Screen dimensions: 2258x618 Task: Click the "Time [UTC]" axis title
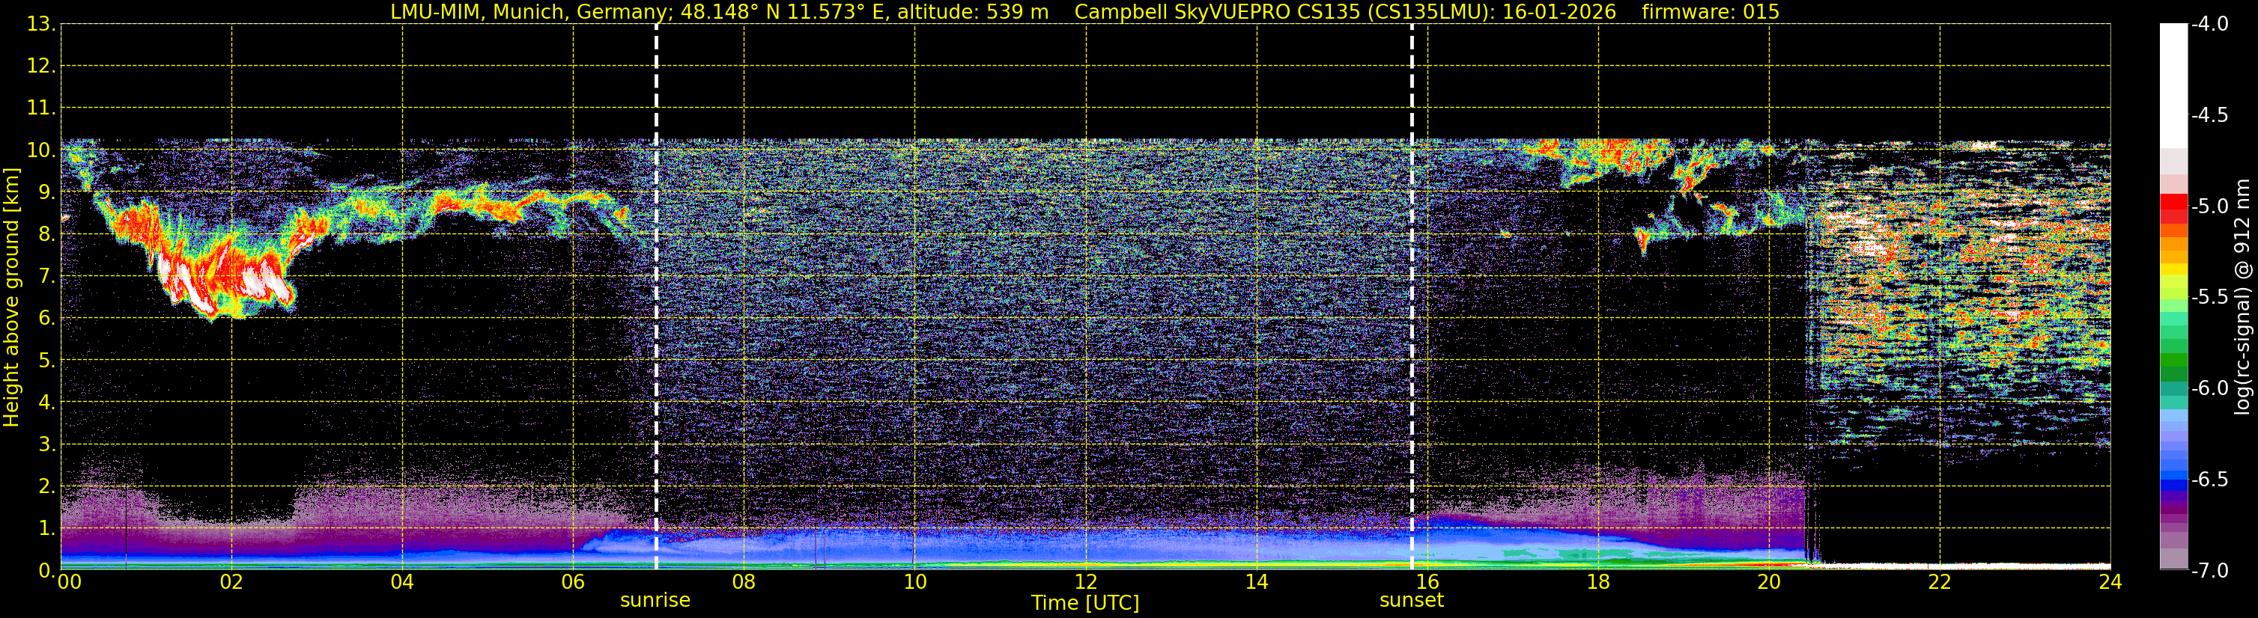(1085, 603)
